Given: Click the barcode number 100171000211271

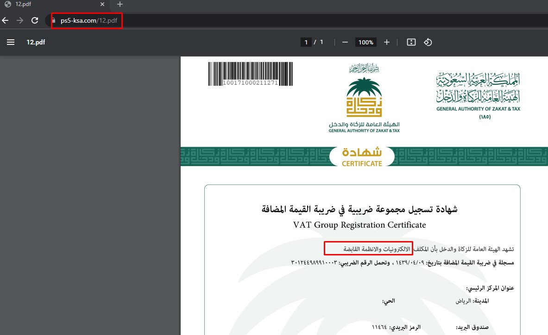Looking at the screenshot, I should pos(250,83).
